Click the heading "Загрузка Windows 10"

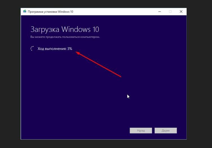click(x=65, y=29)
